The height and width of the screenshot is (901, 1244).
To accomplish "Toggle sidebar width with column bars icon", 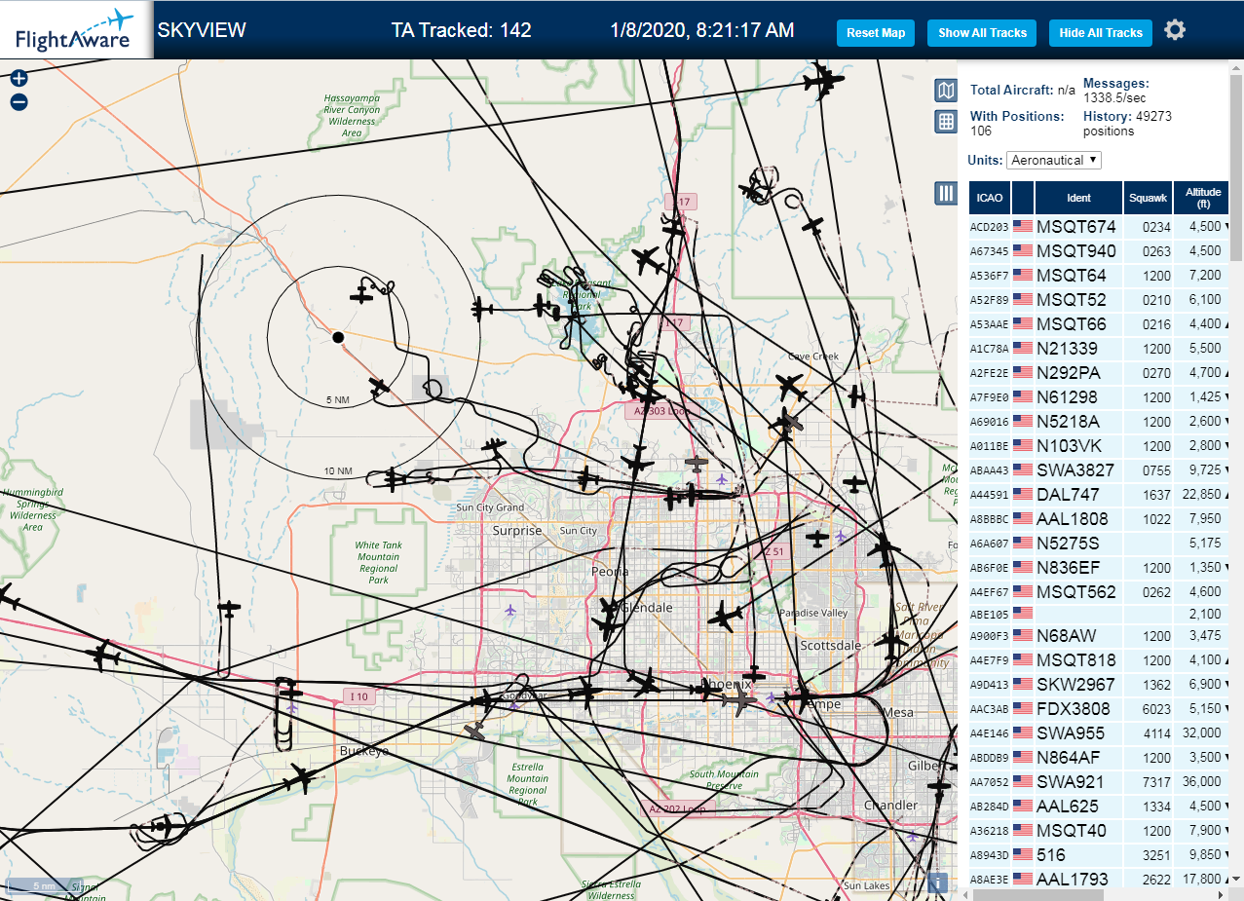I will 945,193.
